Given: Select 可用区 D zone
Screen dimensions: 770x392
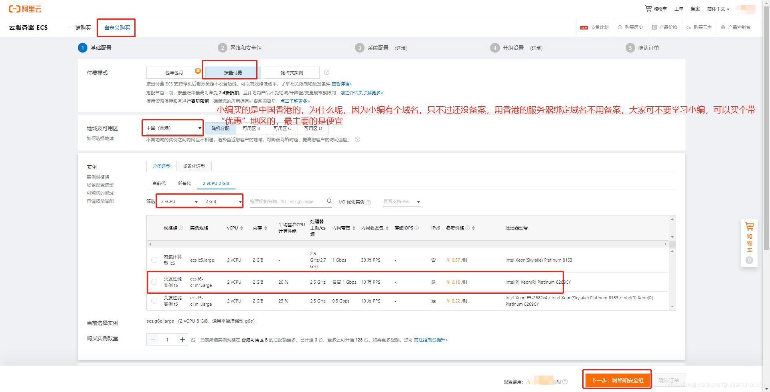Looking at the screenshot, I should [x=313, y=128].
